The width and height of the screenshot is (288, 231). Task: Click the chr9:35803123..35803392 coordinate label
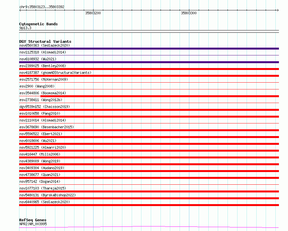(x=42, y=7)
